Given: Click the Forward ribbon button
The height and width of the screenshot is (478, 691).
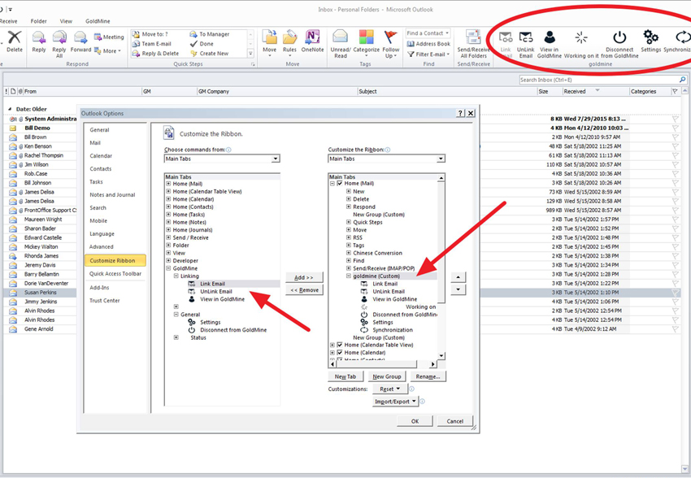Looking at the screenshot, I should click(80, 41).
